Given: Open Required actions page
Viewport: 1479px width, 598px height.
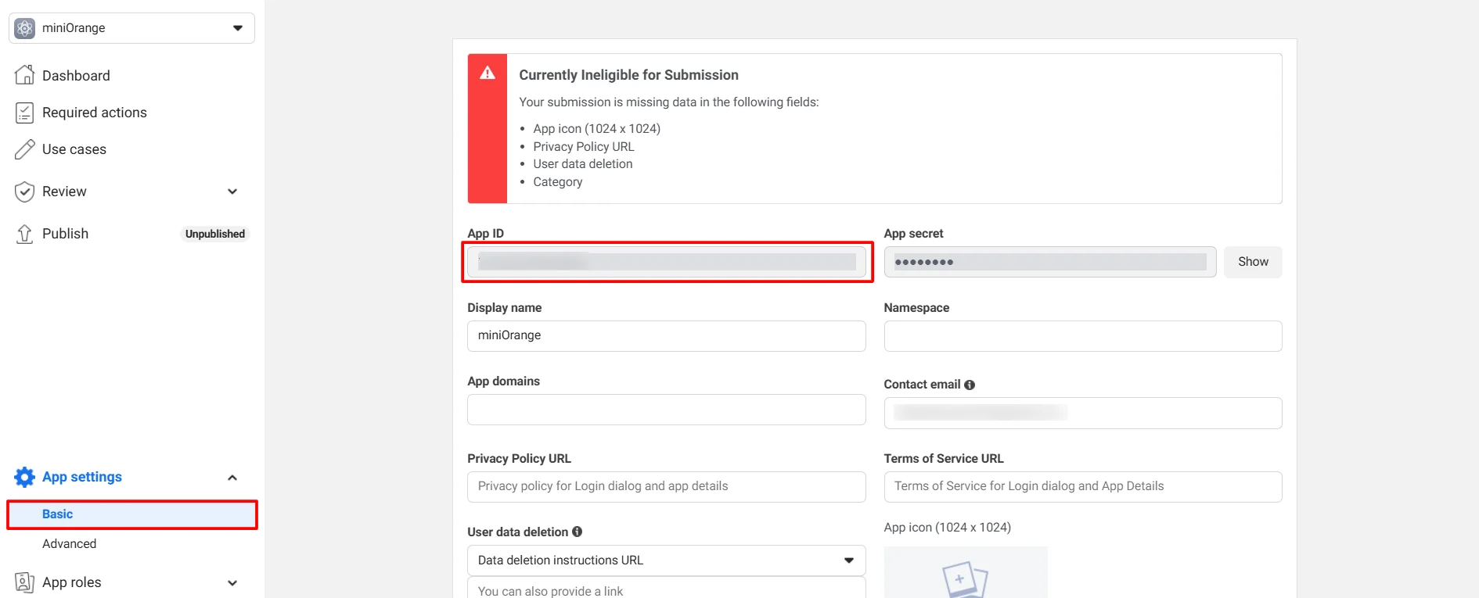Looking at the screenshot, I should [95, 113].
